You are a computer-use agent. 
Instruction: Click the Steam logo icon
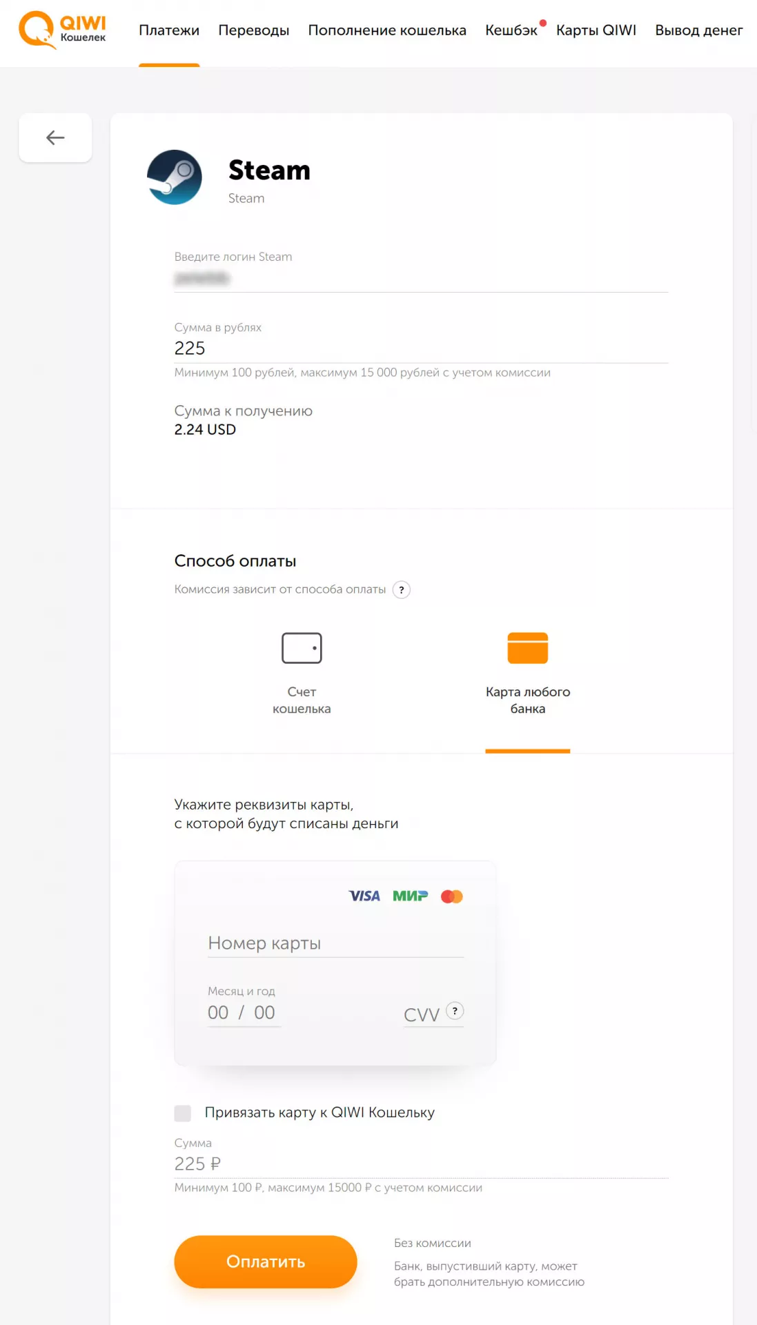pyautogui.click(x=175, y=177)
